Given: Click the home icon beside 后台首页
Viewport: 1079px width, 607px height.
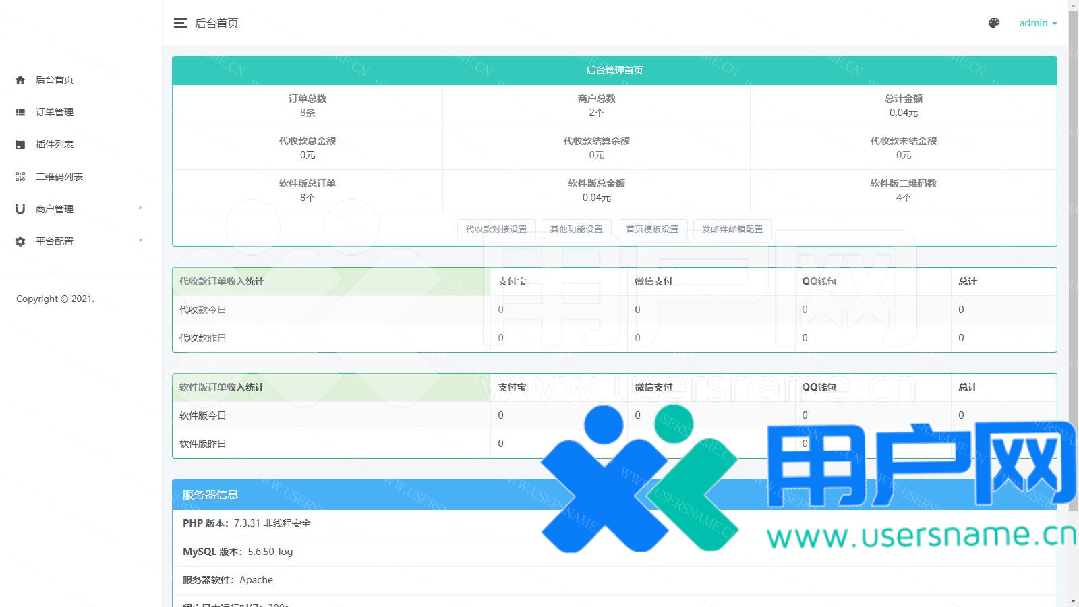Looking at the screenshot, I should pos(20,80).
